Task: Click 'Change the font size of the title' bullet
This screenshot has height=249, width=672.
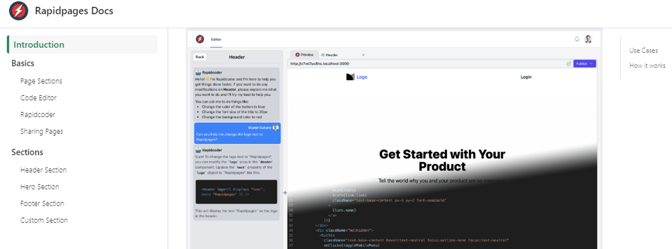Action: coord(234,112)
